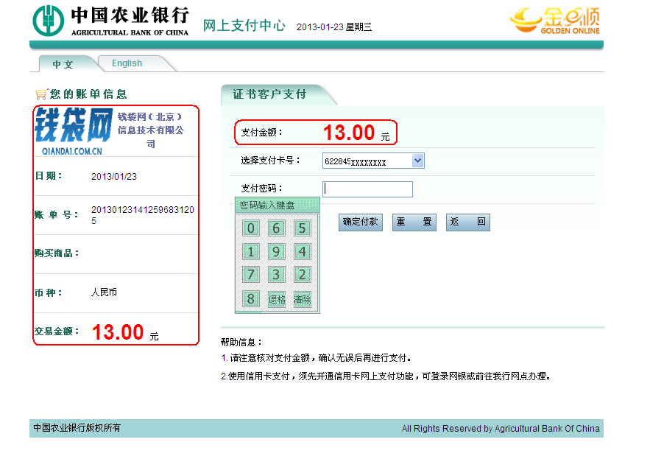Click keypad digit 5
Image resolution: width=650 pixels, height=456 pixels.
tap(303, 228)
